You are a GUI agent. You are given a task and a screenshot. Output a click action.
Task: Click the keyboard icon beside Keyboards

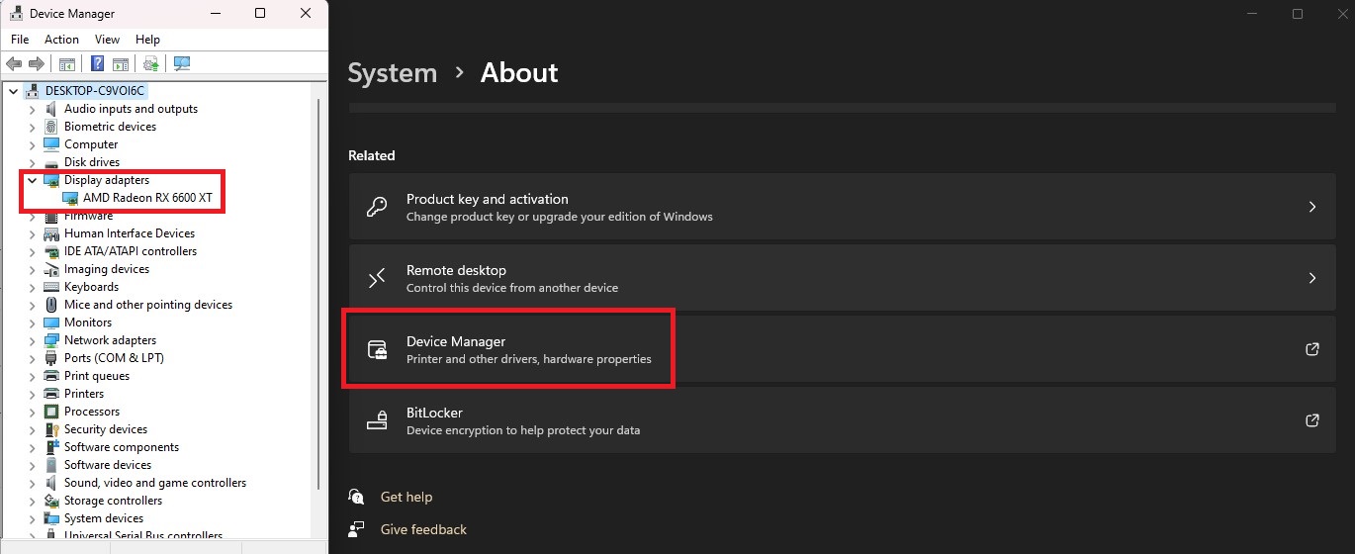pyautogui.click(x=51, y=287)
